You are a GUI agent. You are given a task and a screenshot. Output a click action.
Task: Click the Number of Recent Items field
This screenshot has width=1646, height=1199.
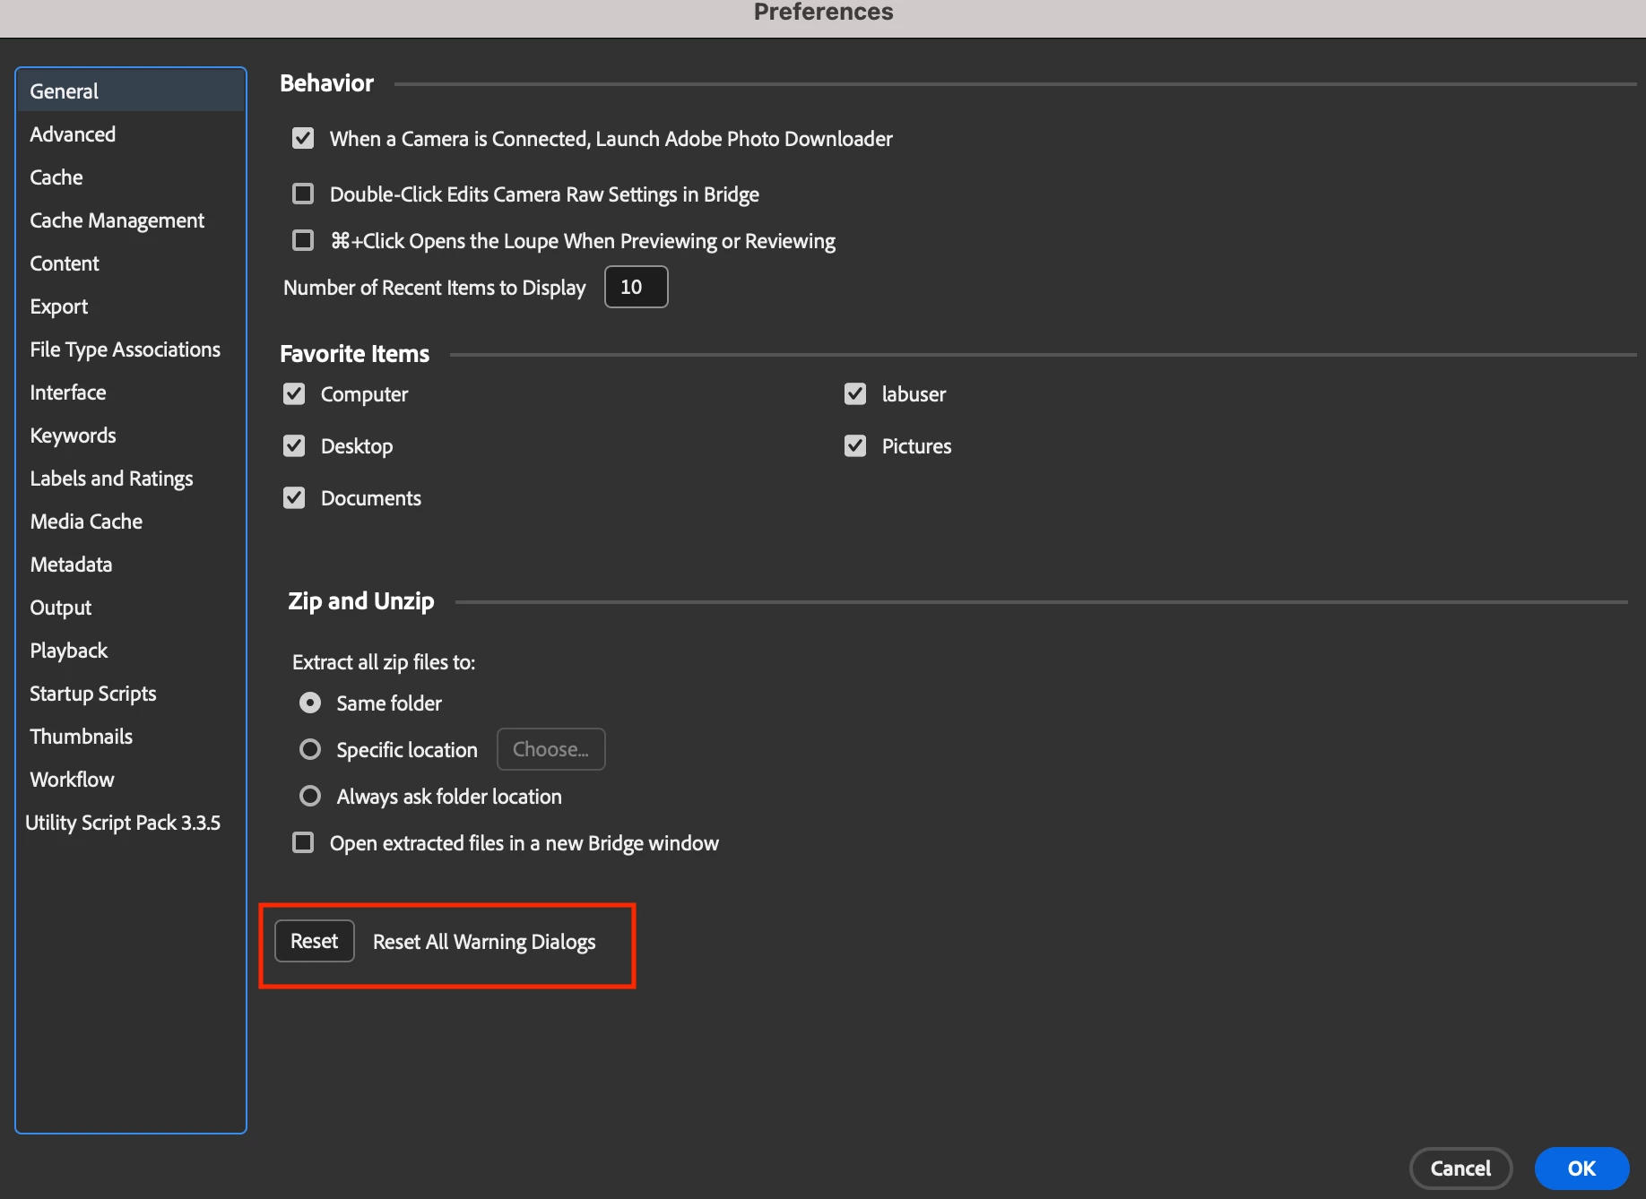637,287
